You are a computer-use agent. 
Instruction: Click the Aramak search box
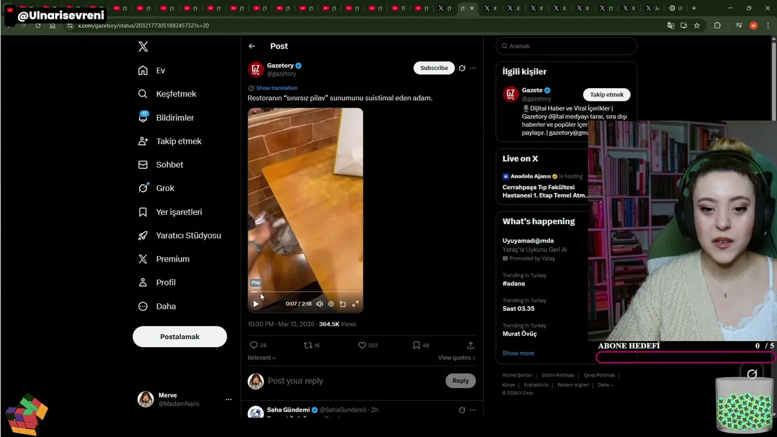566,46
